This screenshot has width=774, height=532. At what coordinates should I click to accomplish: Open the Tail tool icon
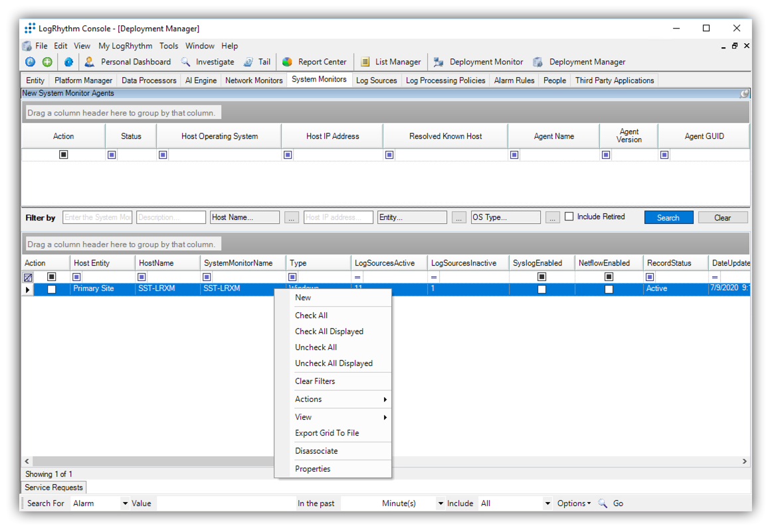click(248, 62)
